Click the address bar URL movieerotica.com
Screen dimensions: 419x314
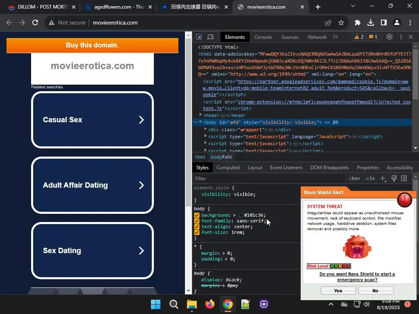coord(115,23)
